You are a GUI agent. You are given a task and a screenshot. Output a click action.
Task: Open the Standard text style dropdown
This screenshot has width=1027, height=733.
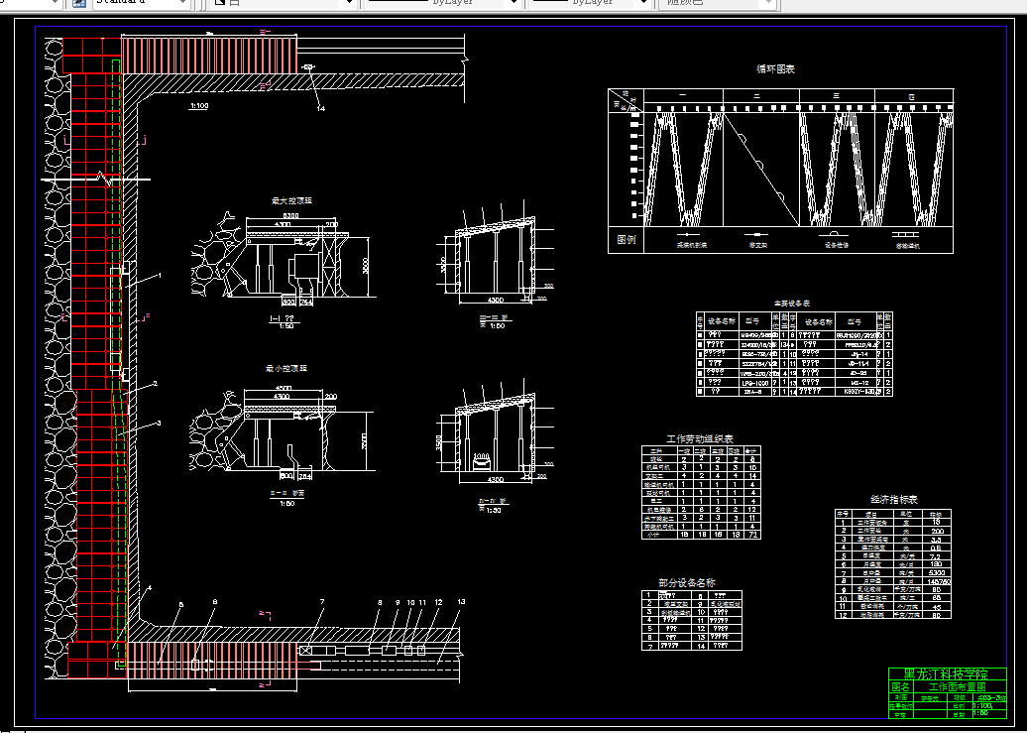[x=141, y=3]
